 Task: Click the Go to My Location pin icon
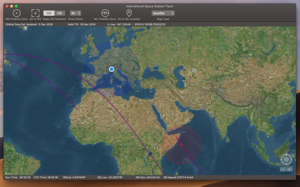click(x=129, y=13)
